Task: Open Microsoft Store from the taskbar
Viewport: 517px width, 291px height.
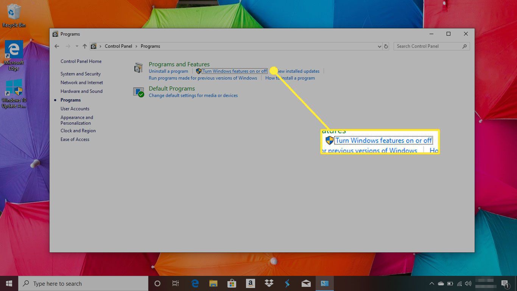Action: click(x=232, y=283)
